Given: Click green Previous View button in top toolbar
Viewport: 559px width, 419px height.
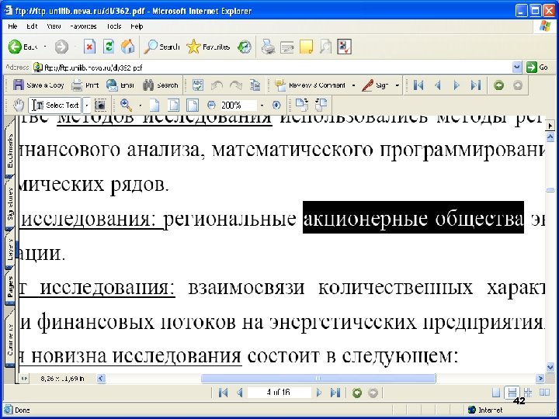Looking at the screenshot, I should 498,85.
